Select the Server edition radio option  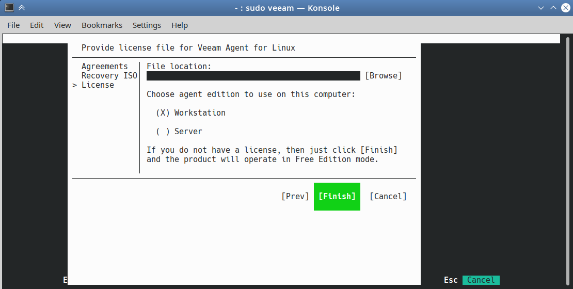tap(179, 132)
